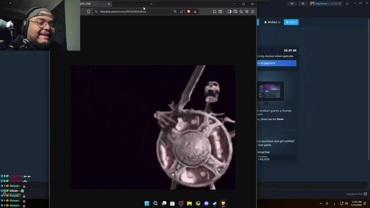The image size is (370, 208).
Task: Open Brave Rewards triangle icon
Action: [195, 12]
